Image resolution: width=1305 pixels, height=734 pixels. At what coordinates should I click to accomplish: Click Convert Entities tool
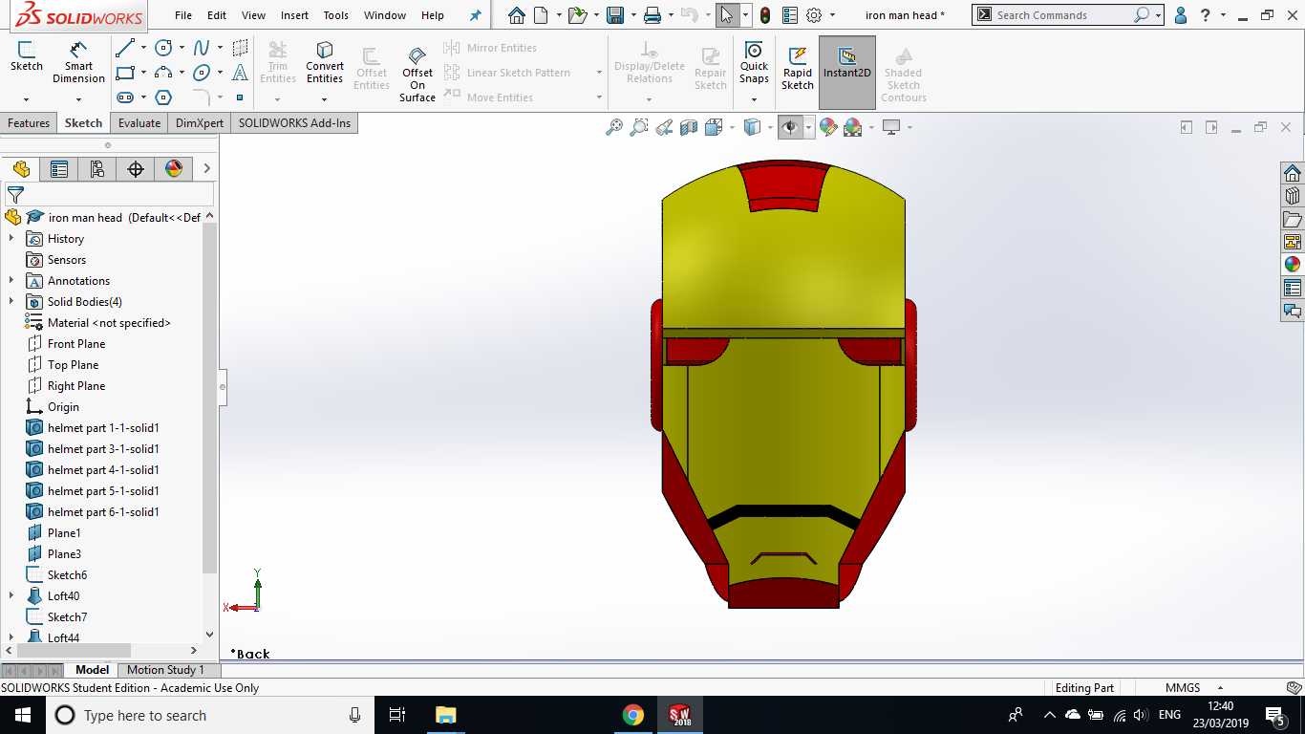pyautogui.click(x=325, y=62)
